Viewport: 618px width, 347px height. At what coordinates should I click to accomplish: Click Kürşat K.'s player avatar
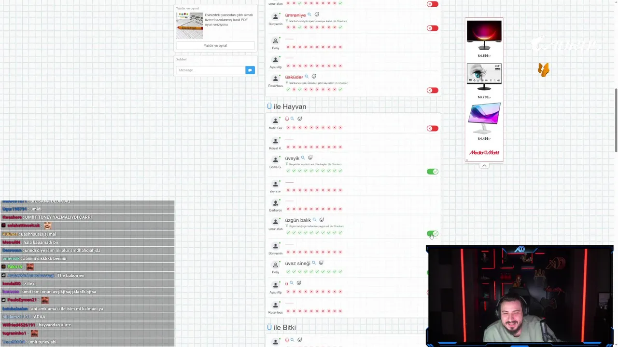coord(276,141)
